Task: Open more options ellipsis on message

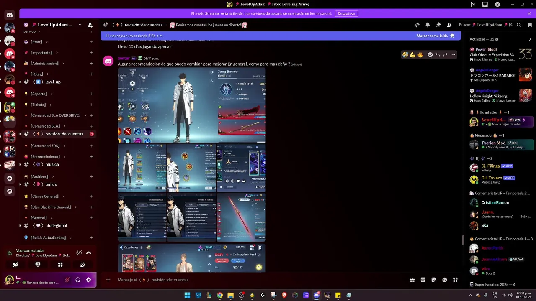Action: (x=453, y=55)
